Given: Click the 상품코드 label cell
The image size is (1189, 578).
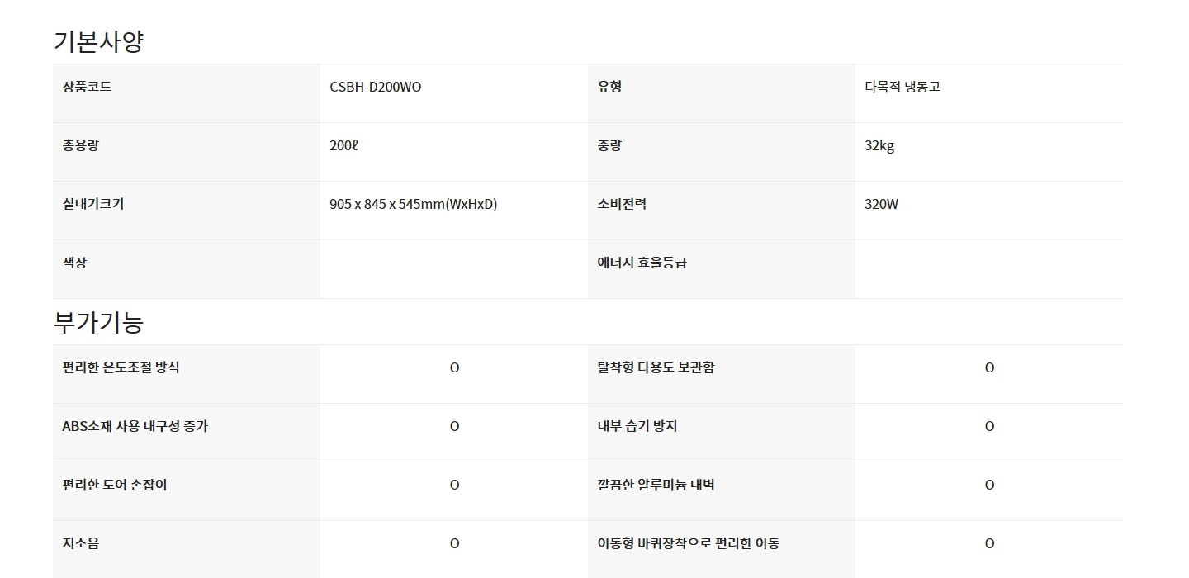Looking at the screenshot, I should (x=187, y=93).
